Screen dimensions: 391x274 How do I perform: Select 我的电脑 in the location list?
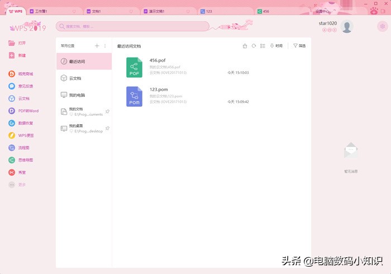[x=84, y=95]
